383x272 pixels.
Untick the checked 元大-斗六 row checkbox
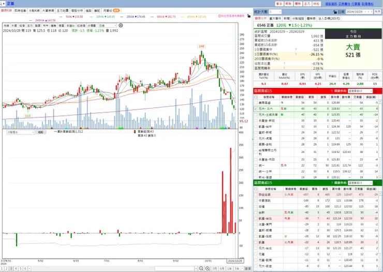(x=256, y=109)
